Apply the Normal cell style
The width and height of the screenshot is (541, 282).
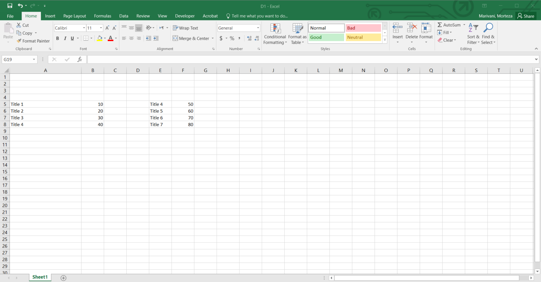pos(327,28)
